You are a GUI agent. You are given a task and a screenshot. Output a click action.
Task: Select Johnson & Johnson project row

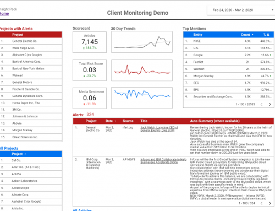pos(31,116)
